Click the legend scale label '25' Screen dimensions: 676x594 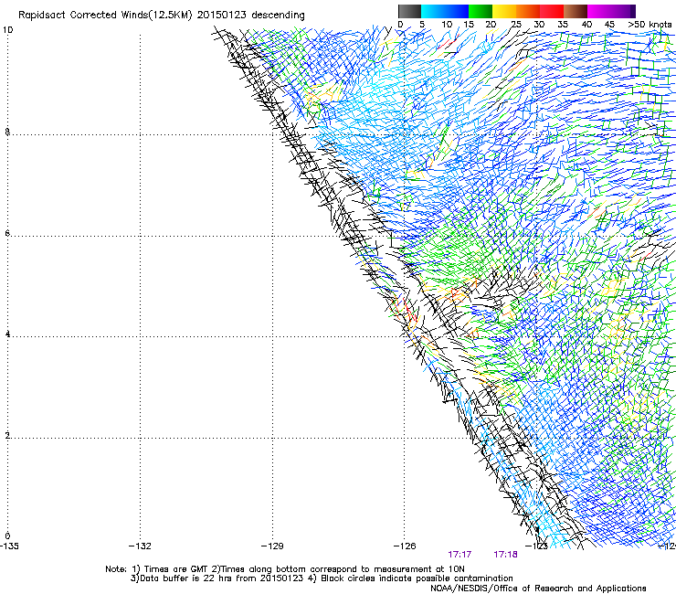click(x=515, y=25)
